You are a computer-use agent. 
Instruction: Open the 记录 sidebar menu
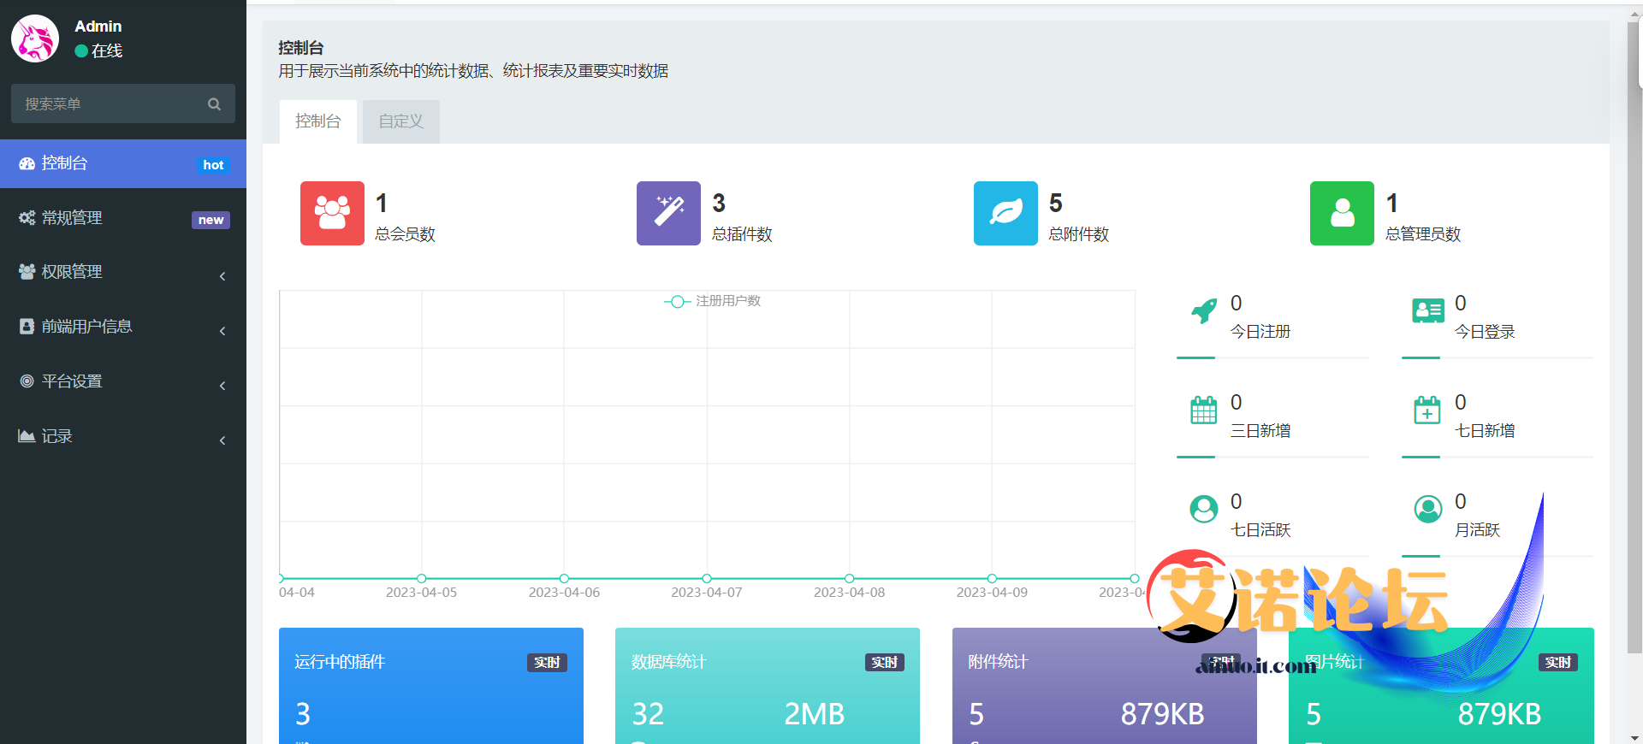123,436
